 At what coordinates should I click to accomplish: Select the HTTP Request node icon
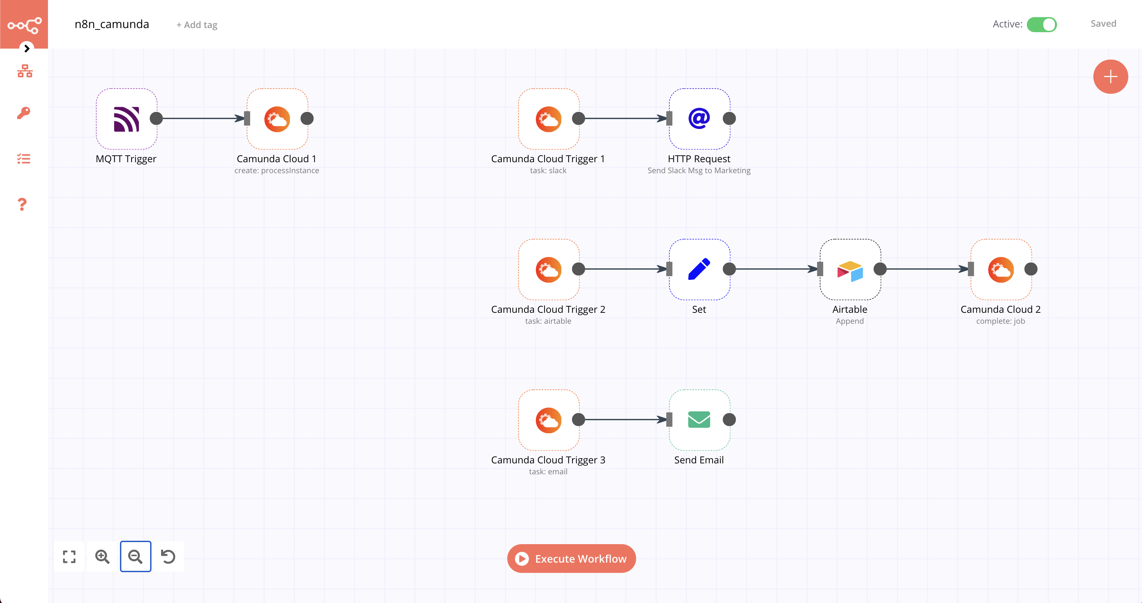699,119
